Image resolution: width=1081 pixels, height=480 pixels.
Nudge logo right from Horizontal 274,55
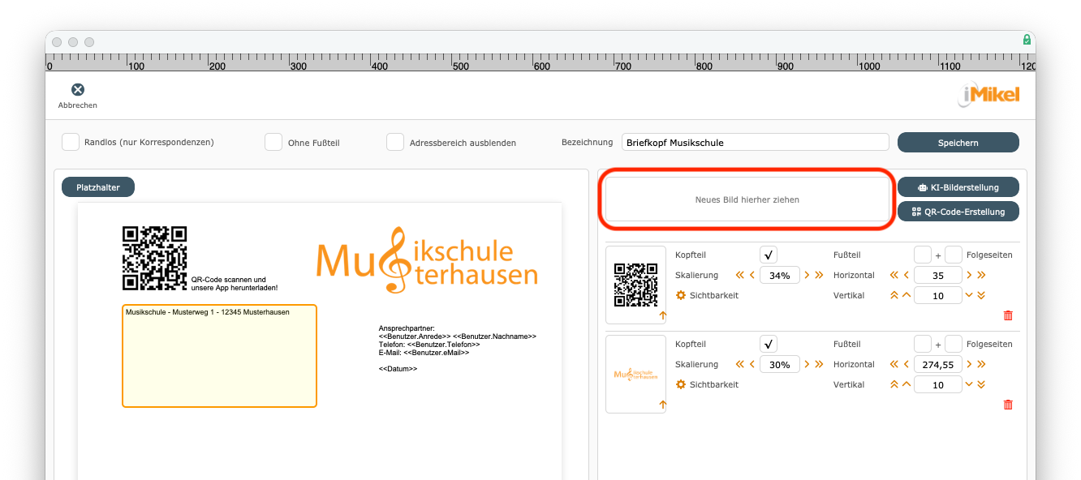(x=969, y=364)
